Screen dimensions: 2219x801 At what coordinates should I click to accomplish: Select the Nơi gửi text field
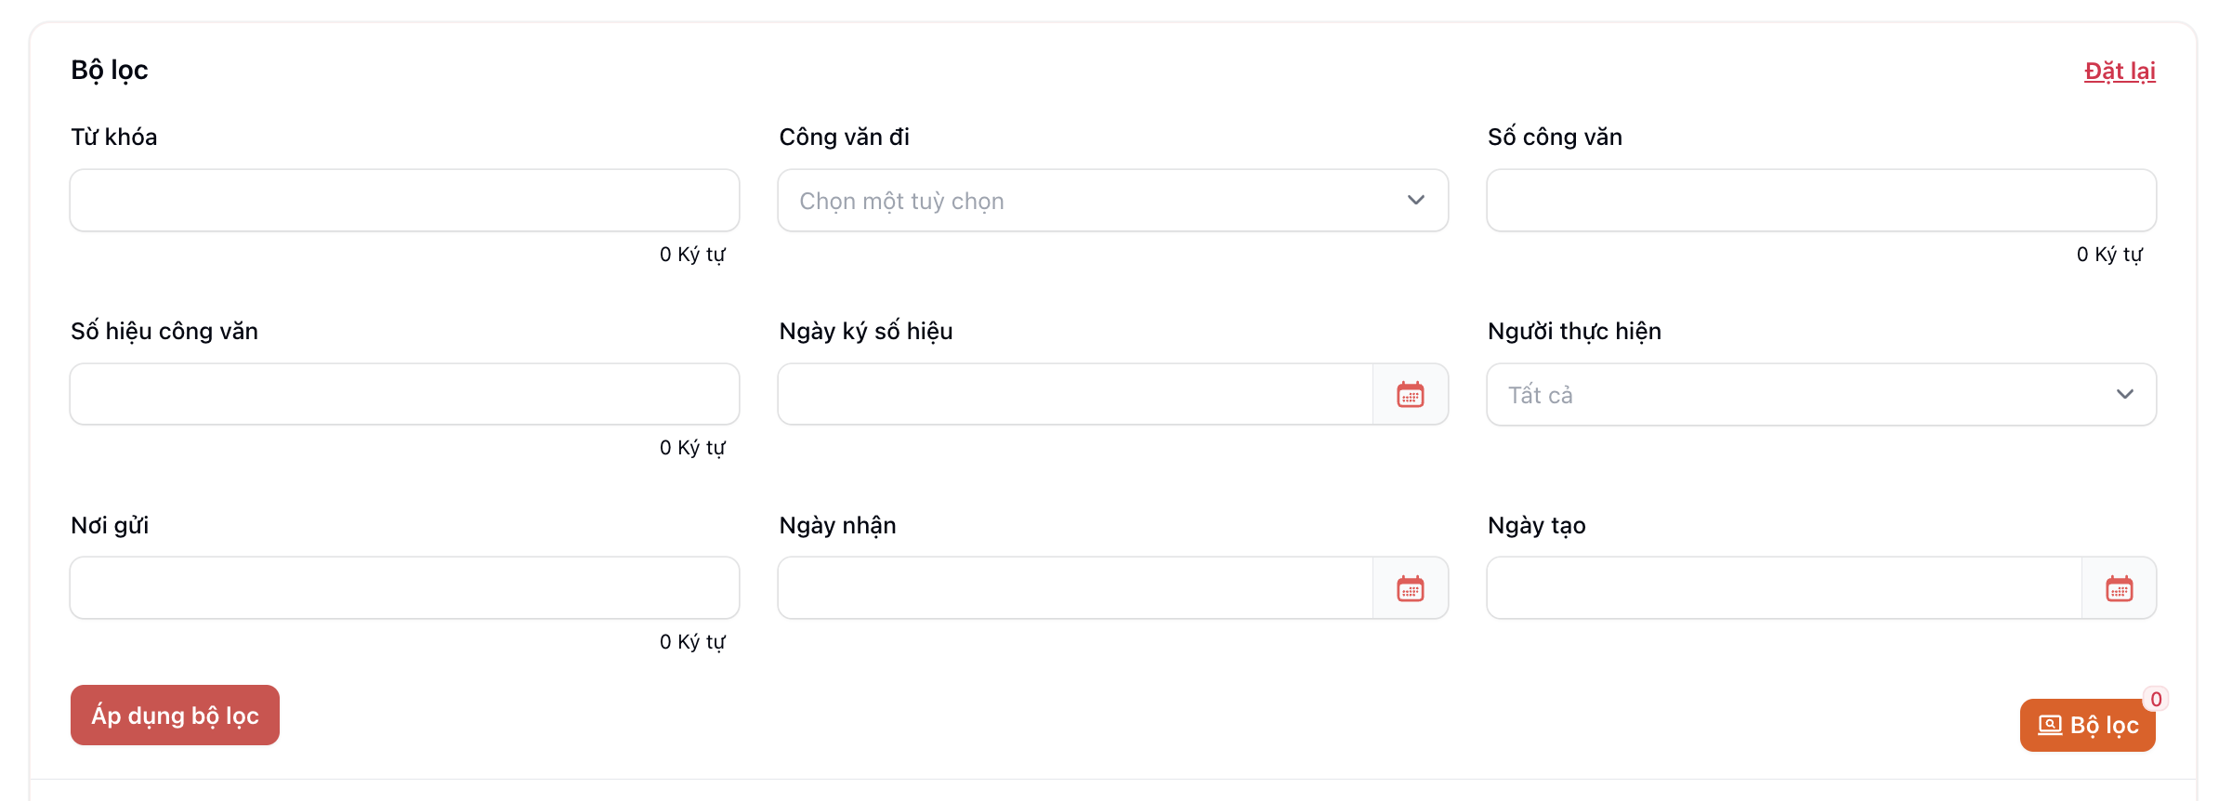click(404, 588)
